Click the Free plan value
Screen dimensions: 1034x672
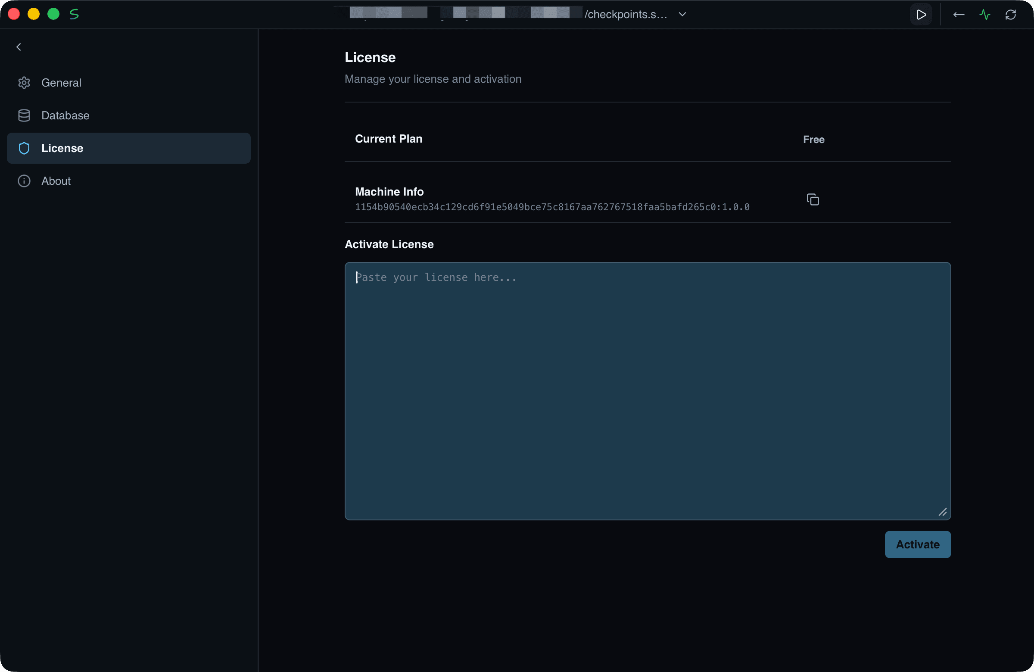pos(813,140)
